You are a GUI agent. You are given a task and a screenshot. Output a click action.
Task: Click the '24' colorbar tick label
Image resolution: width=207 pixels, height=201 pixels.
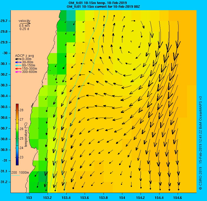22,148
